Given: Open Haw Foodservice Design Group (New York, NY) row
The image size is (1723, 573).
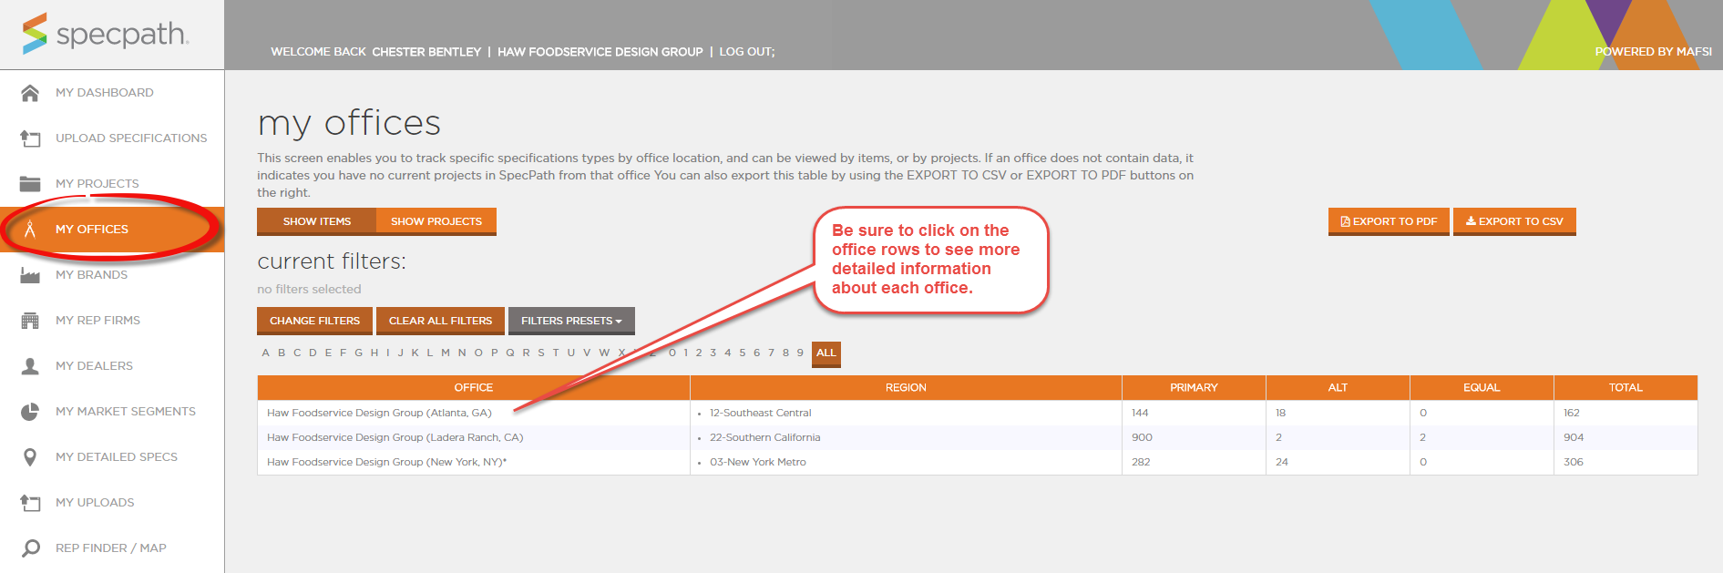Looking at the screenshot, I should click(x=977, y=462).
